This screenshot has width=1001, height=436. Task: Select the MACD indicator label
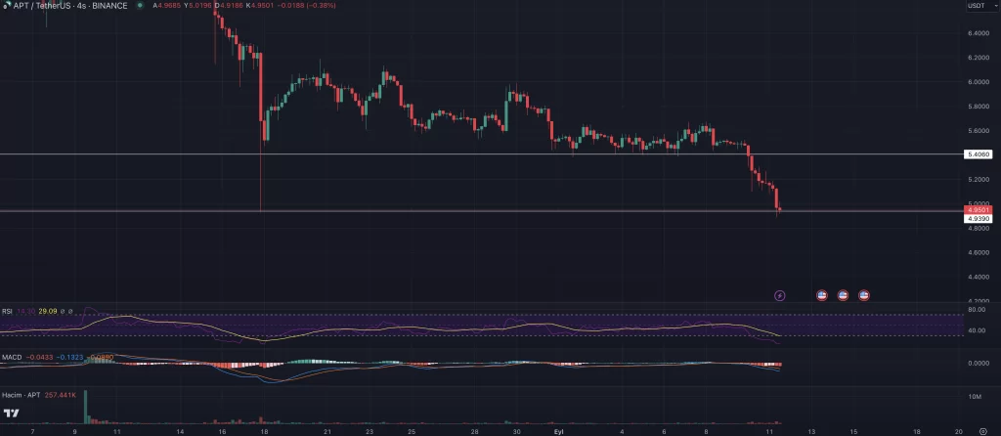coord(12,358)
